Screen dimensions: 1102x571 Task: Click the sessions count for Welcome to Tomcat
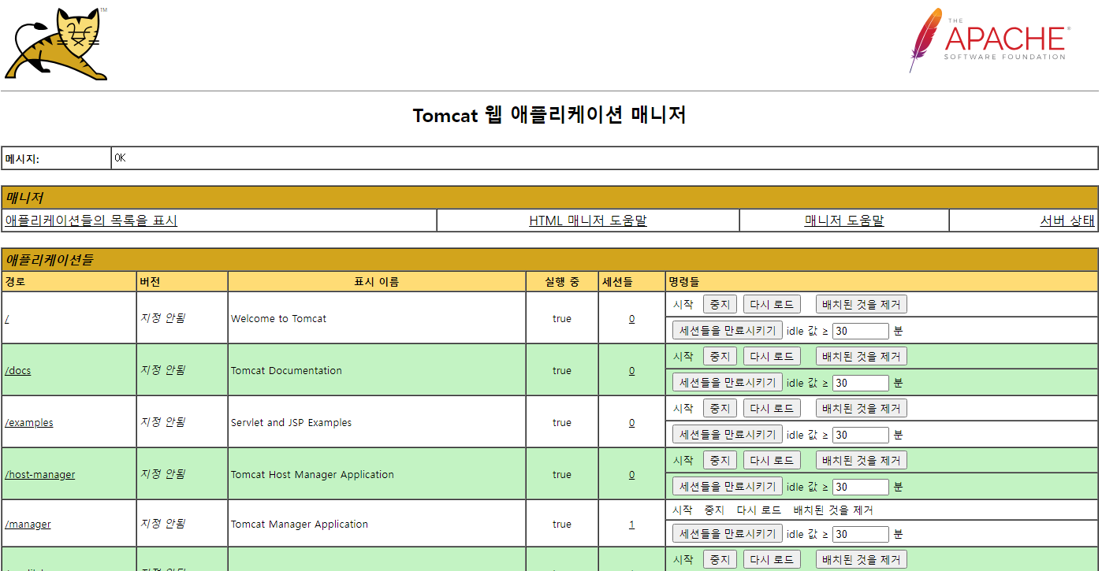coord(631,319)
